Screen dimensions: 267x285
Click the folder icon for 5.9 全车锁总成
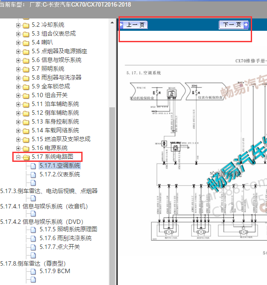click(x=26, y=87)
